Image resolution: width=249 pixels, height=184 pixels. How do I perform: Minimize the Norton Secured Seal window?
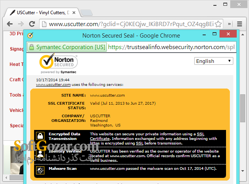(x=204, y=34)
